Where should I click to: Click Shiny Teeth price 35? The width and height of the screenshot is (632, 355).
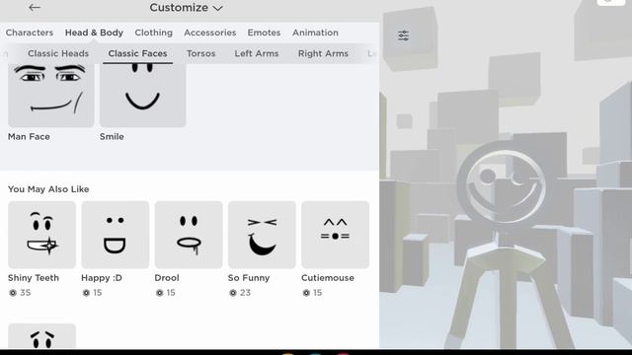pyautogui.click(x=26, y=293)
